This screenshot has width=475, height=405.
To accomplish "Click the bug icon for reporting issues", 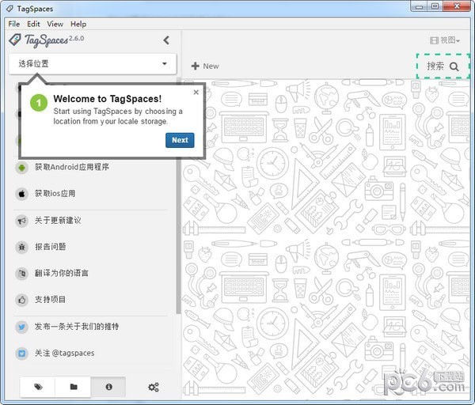I will [x=22, y=247].
